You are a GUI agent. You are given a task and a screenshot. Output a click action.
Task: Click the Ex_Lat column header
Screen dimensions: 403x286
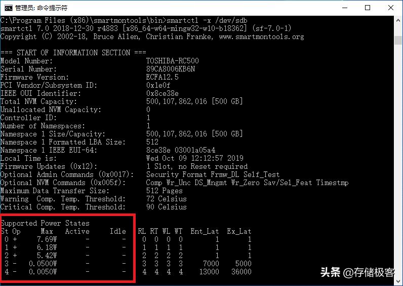tap(239, 231)
